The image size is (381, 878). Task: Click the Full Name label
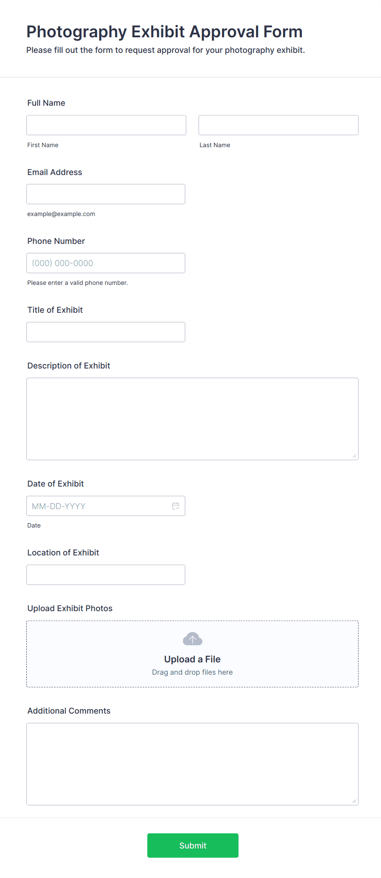click(x=46, y=103)
